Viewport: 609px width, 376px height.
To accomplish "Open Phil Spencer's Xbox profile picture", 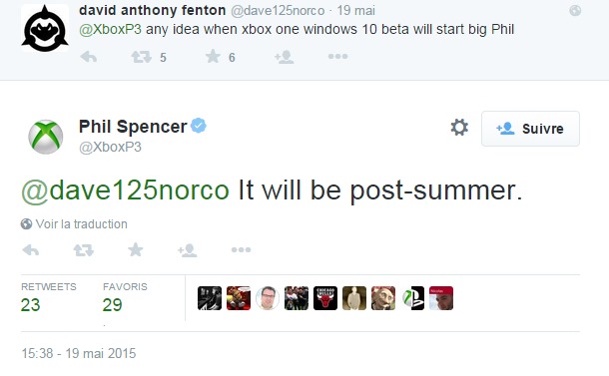I will pyautogui.click(x=46, y=137).
